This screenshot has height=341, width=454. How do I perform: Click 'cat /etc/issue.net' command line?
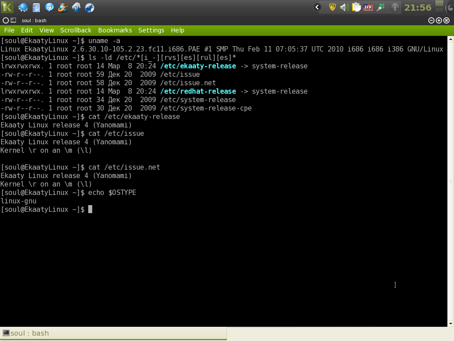click(124, 167)
